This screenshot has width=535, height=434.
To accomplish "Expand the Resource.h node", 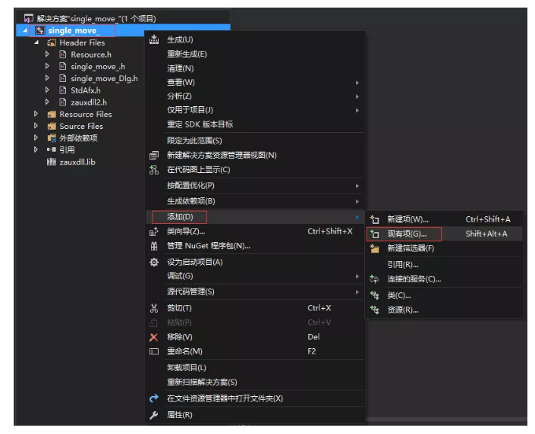I will click(47, 55).
